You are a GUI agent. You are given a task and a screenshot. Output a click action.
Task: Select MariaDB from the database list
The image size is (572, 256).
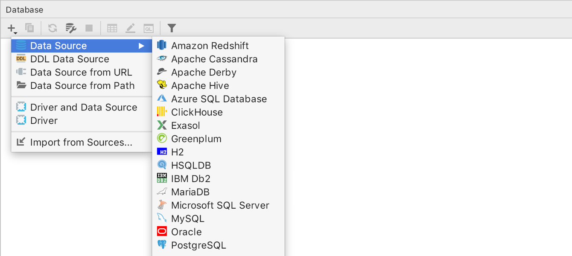pos(190,192)
